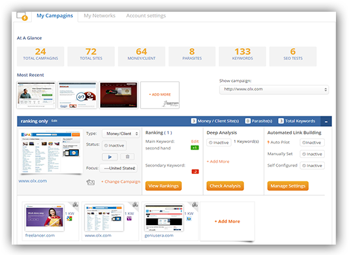This screenshot has width=349, height=255.
Task: Toggle the Deep Analysis Inactive switch
Action: click(x=219, y=142)
